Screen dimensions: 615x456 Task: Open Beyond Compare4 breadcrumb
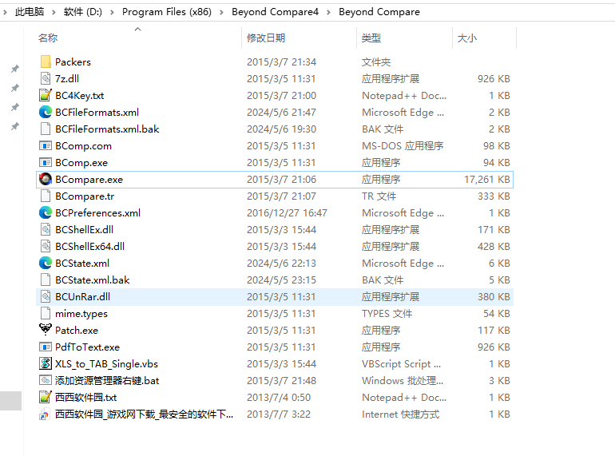click(275, 12)
